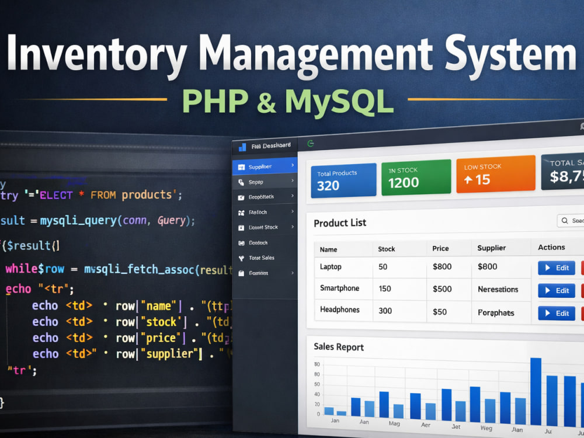Open the orange Low Stock card

[x=496, y=174]
